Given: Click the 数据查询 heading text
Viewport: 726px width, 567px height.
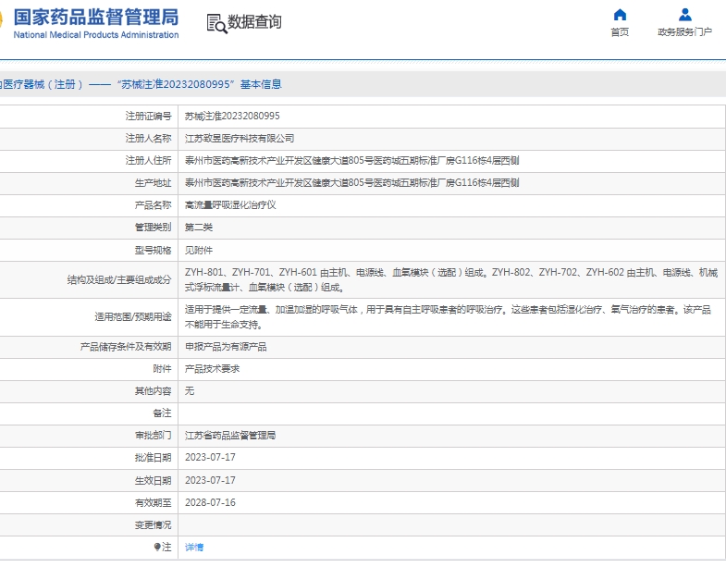Looking at the screenshot, I should click(254, 21).
